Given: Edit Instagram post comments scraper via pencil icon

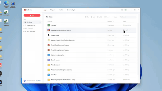Looking at the screenshot, I should (x=127, y=30).
